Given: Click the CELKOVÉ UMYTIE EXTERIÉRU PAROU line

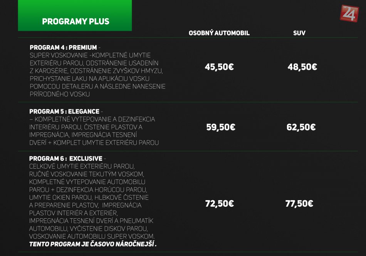Looking at the screenshot, I should pyautogui.click(x=82, y=166).
